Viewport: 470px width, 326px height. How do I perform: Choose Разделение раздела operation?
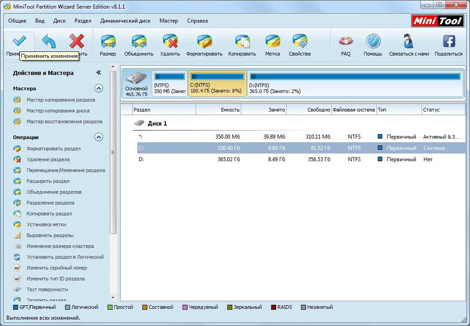[x=50, y=203]
